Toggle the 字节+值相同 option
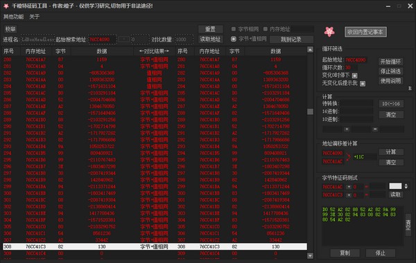 pos(234,39)
